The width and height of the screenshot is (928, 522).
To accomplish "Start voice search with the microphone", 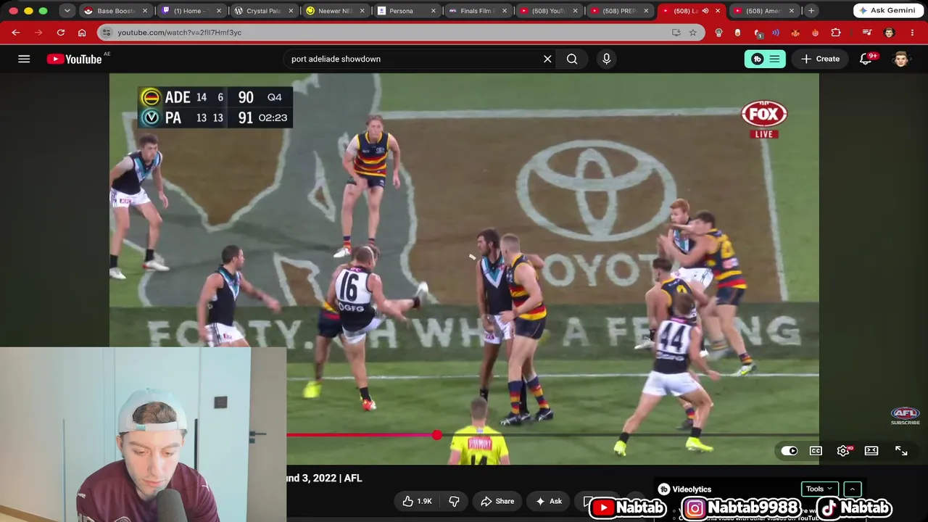I will pyautogui.click(x=607, y=59).
